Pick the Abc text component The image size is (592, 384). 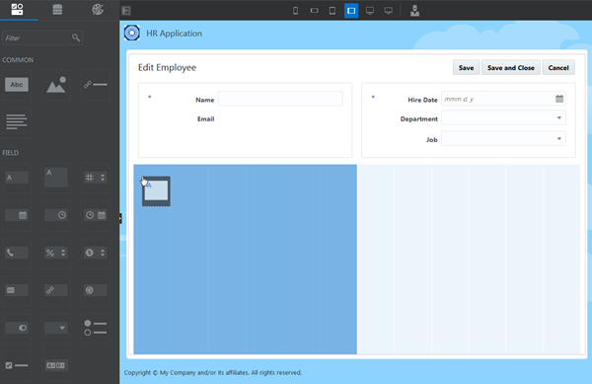point(17,85)
